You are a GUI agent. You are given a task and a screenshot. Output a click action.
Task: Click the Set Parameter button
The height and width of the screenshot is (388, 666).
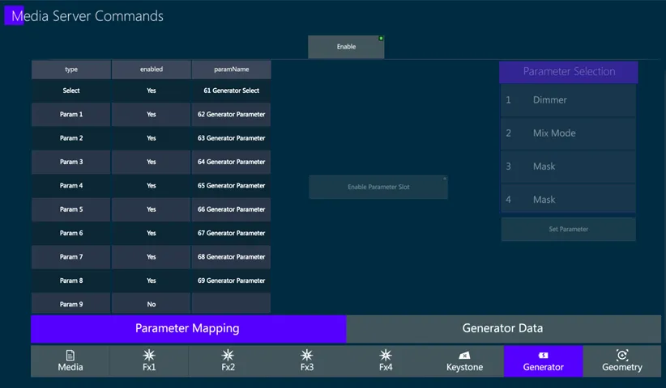click(568, 229)
